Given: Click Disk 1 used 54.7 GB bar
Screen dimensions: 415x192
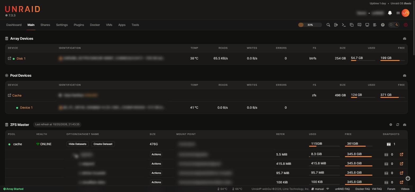Looking at the screenshot, I should pos(363,61).
